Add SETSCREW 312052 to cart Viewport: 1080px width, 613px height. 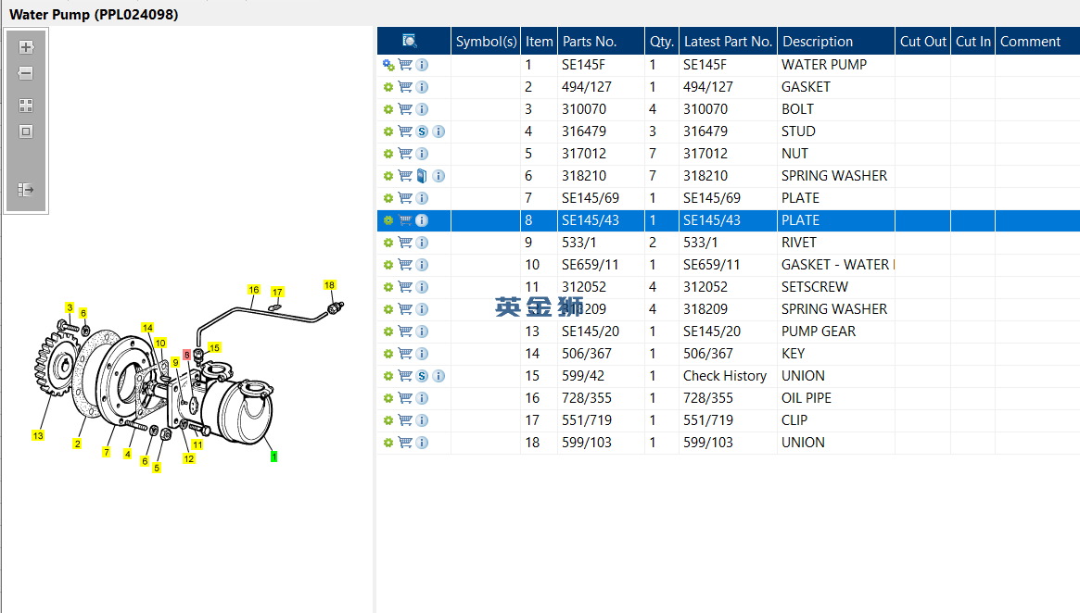[x=405, y=287]
